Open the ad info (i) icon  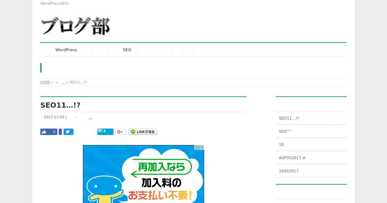(x=196, y=147)
